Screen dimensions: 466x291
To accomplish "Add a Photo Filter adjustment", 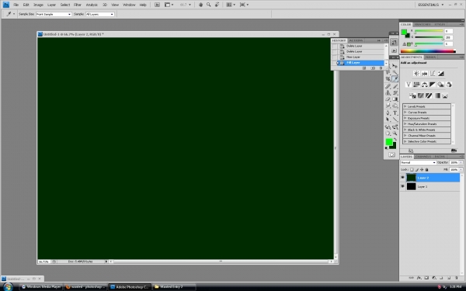I will tap(440, 85).
